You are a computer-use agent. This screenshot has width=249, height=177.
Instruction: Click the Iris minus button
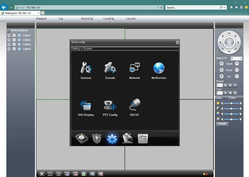(x=237, y=76)
